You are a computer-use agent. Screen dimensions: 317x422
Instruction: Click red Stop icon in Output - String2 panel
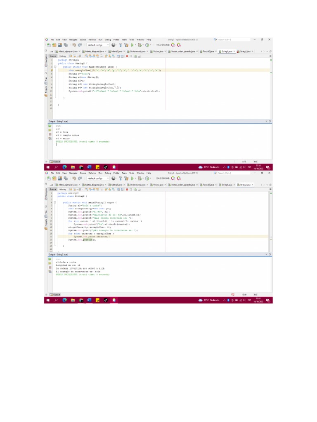(x=50, y=267)
